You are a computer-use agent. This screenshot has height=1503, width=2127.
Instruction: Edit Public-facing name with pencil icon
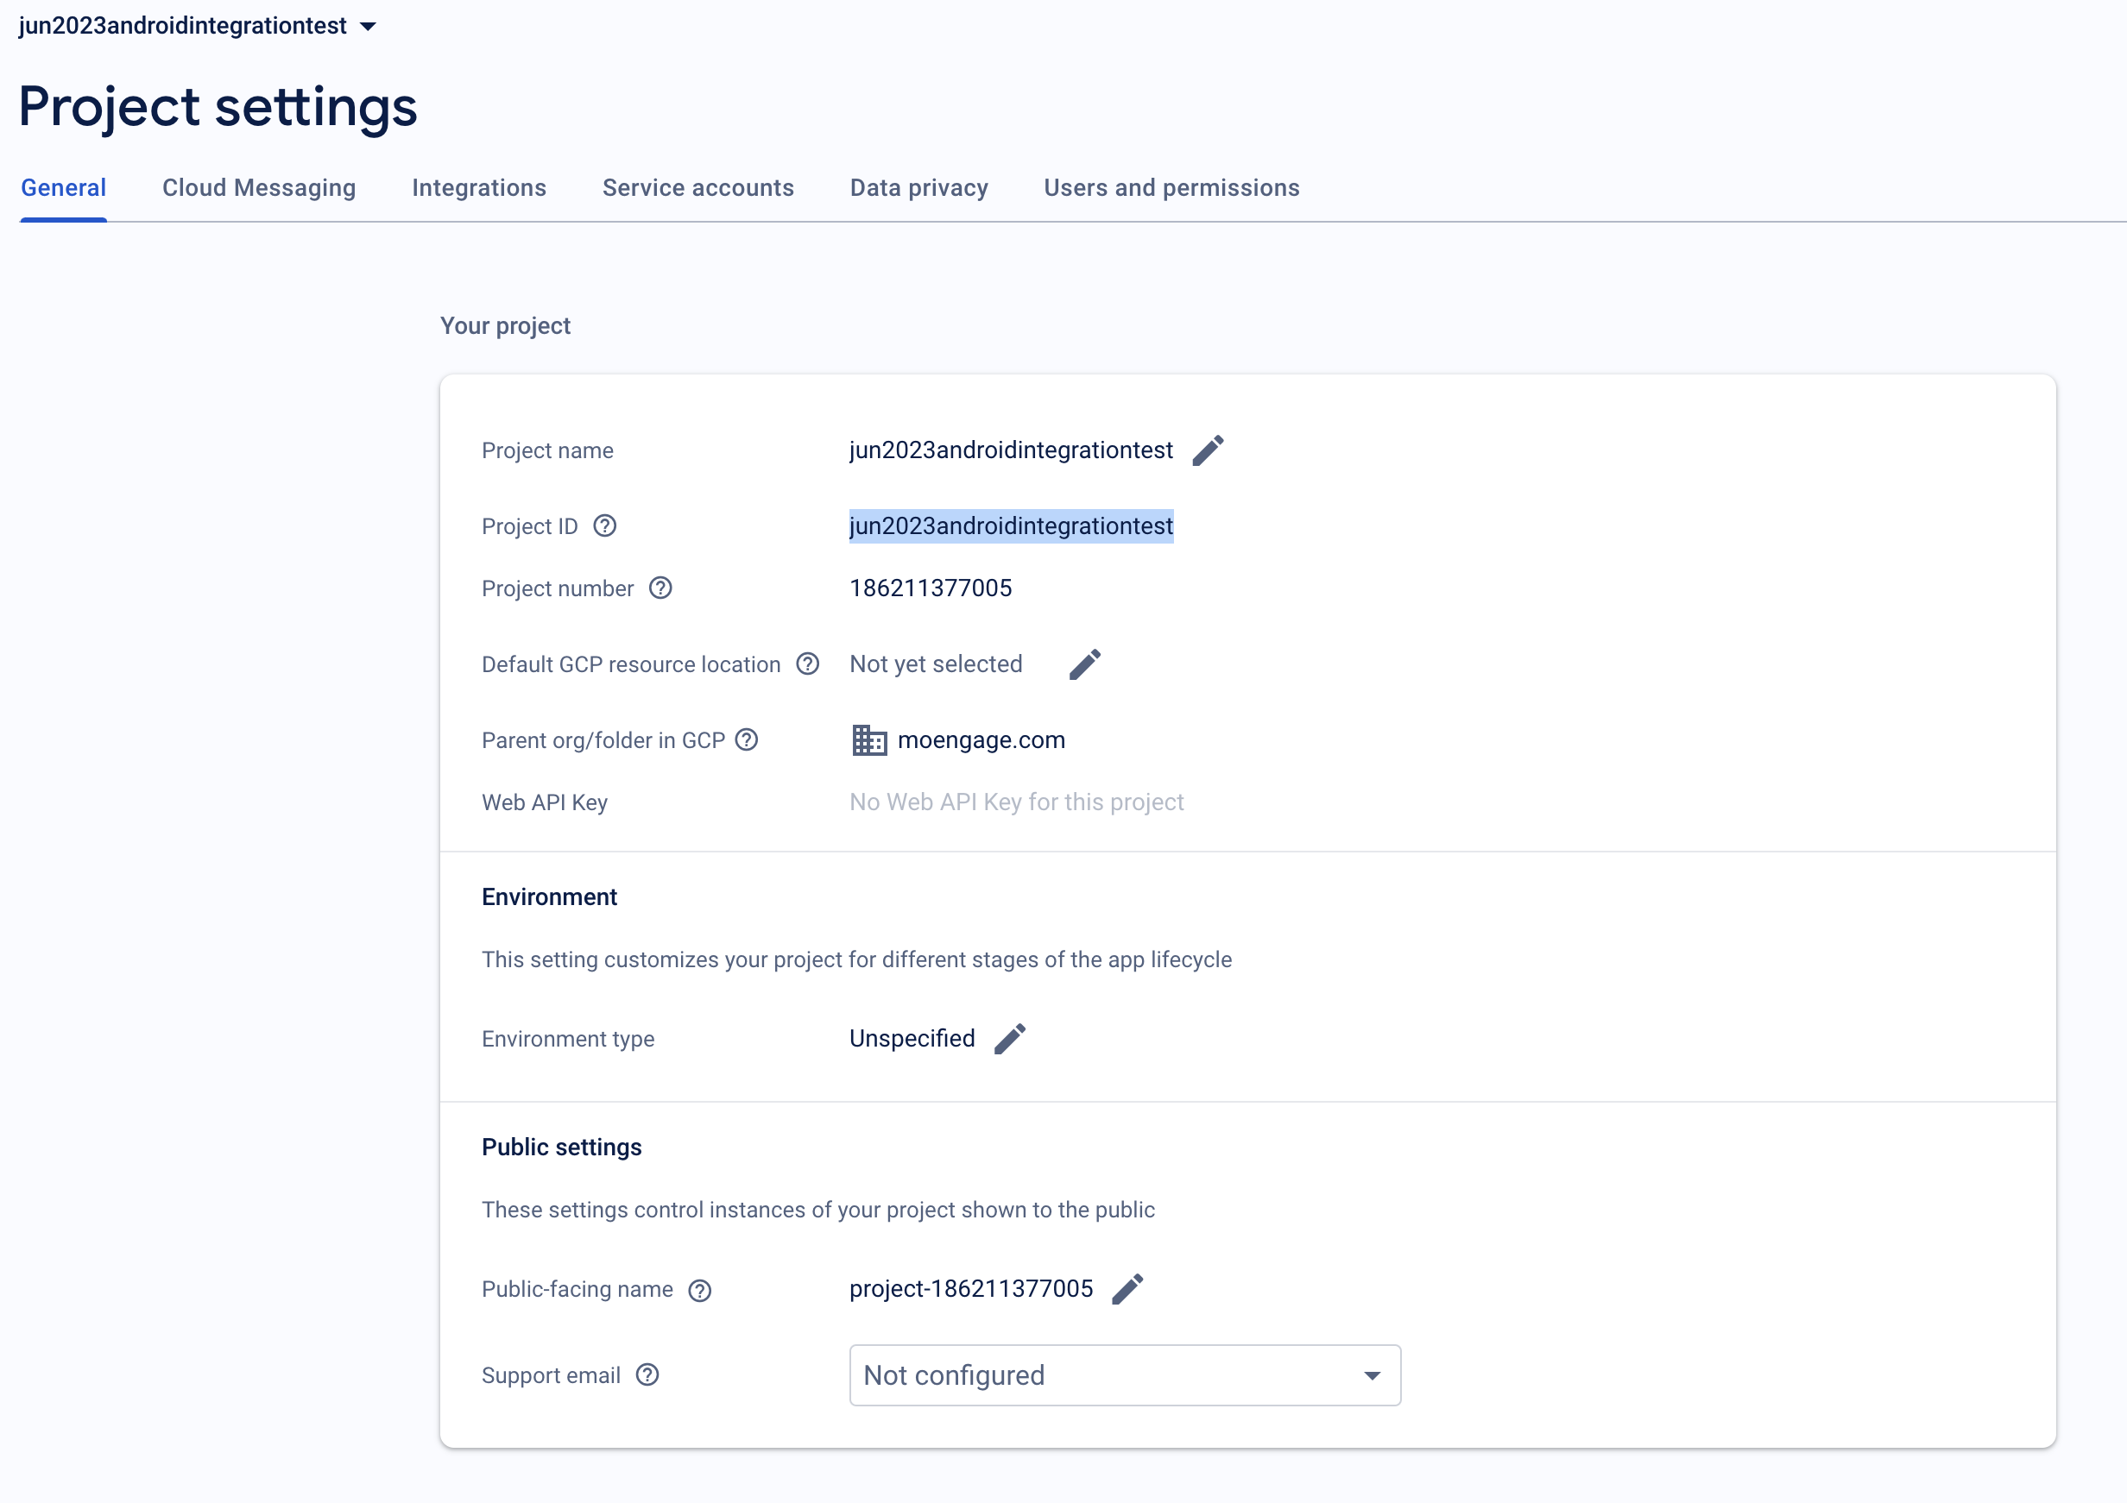(x=1127, y=1288)
